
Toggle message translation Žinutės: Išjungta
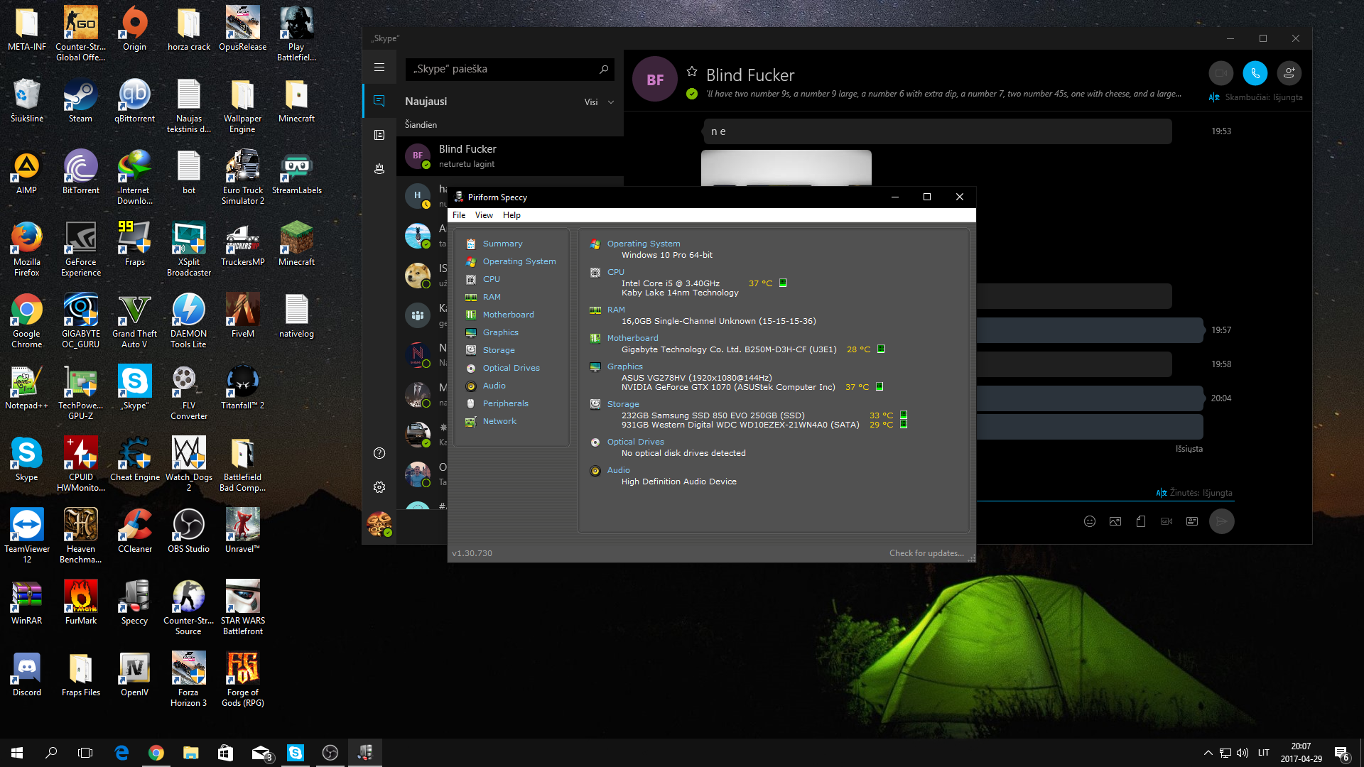point(1194,493)
